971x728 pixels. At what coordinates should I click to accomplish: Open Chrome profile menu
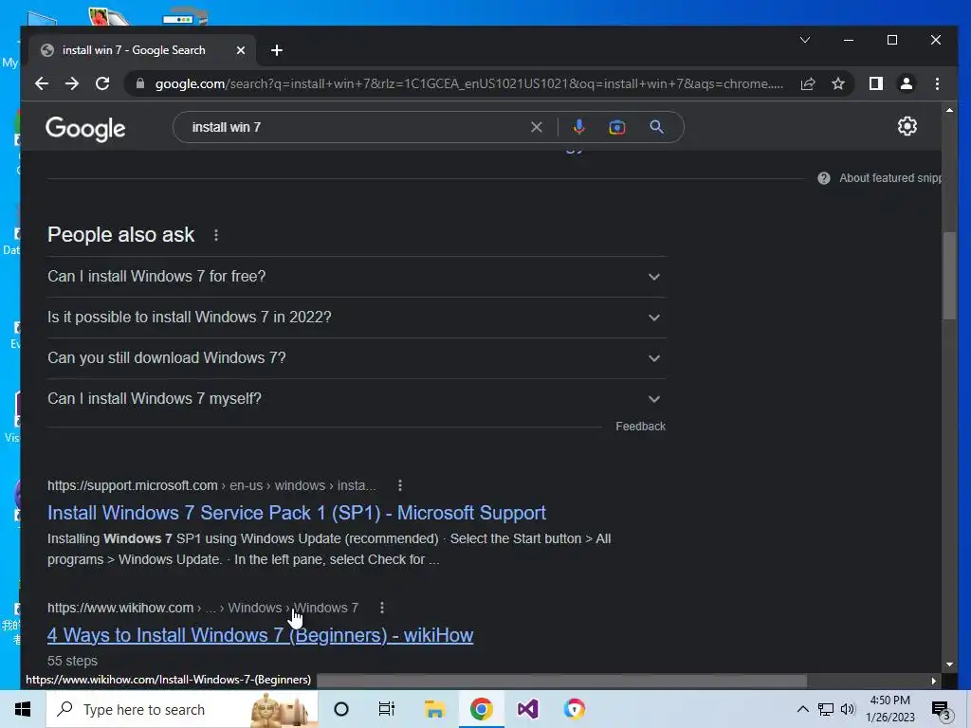point(906,83)
